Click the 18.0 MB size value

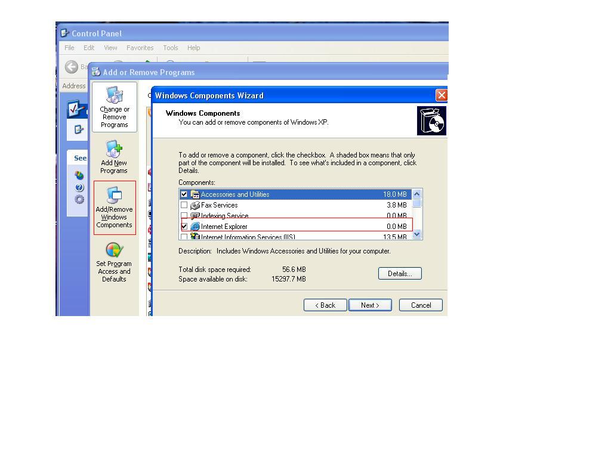[x=395, y=194]
